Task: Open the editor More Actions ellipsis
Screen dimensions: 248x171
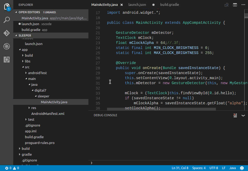Action: [x=243, y=5]
